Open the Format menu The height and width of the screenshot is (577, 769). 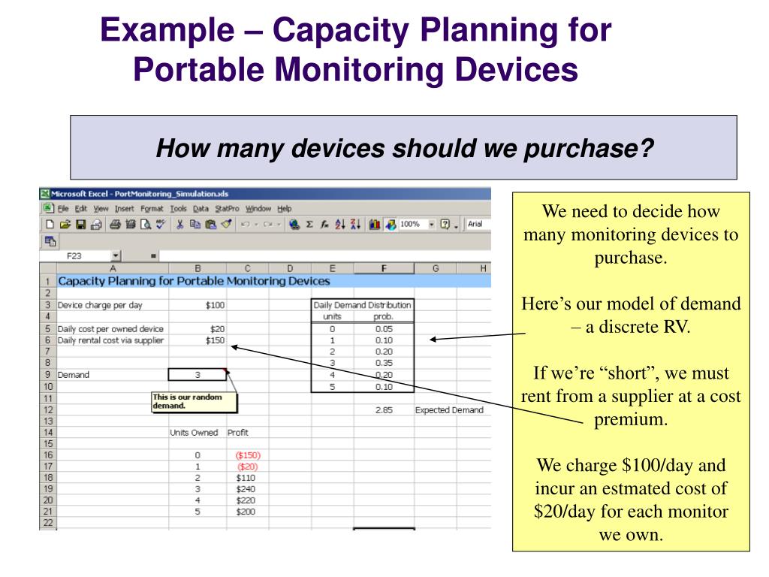click(x=152, y=209)
